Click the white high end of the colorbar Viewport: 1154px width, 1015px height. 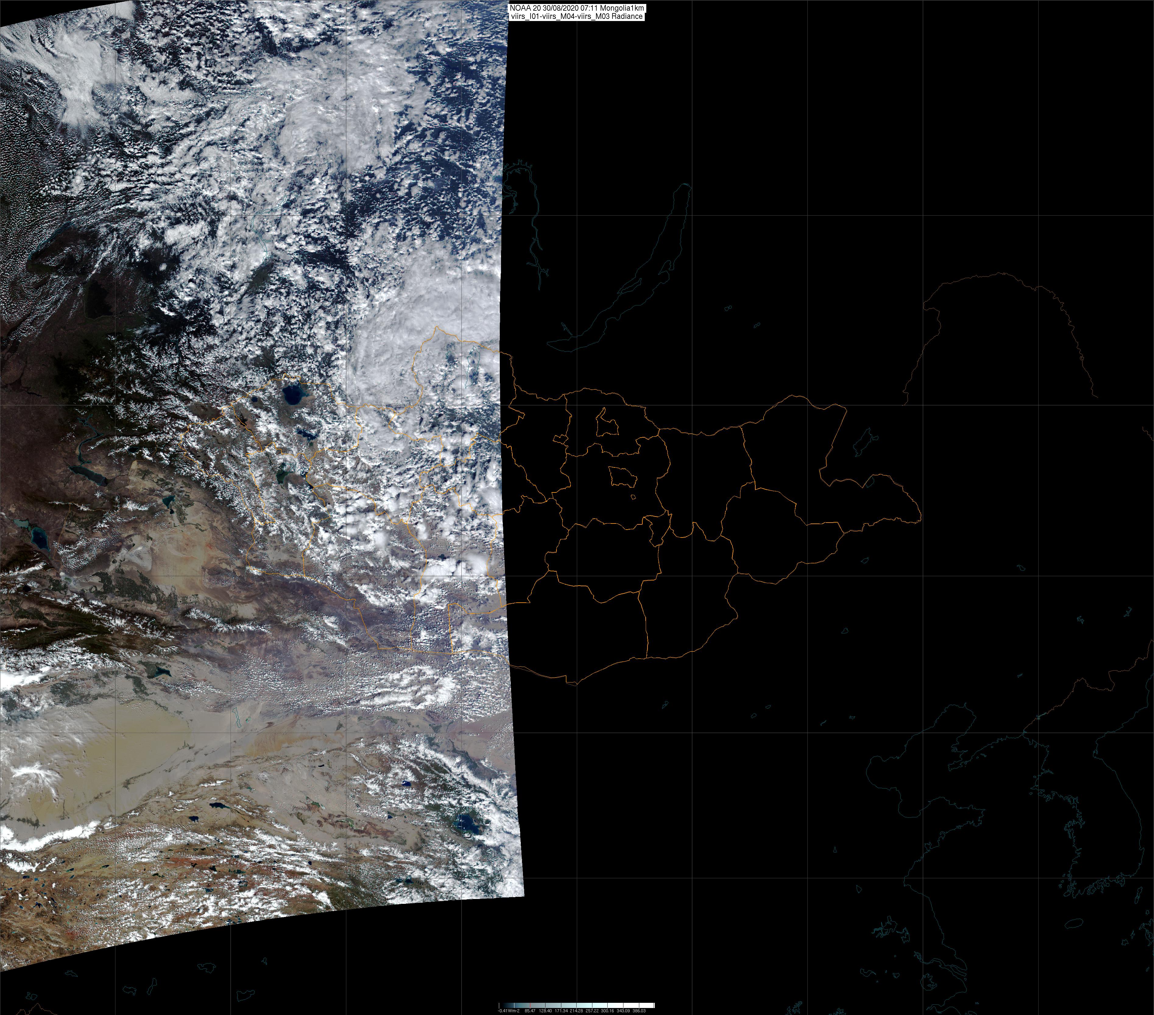(649, 1005)
